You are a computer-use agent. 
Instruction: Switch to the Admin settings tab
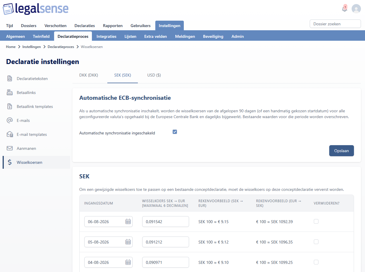pos(238,36)
